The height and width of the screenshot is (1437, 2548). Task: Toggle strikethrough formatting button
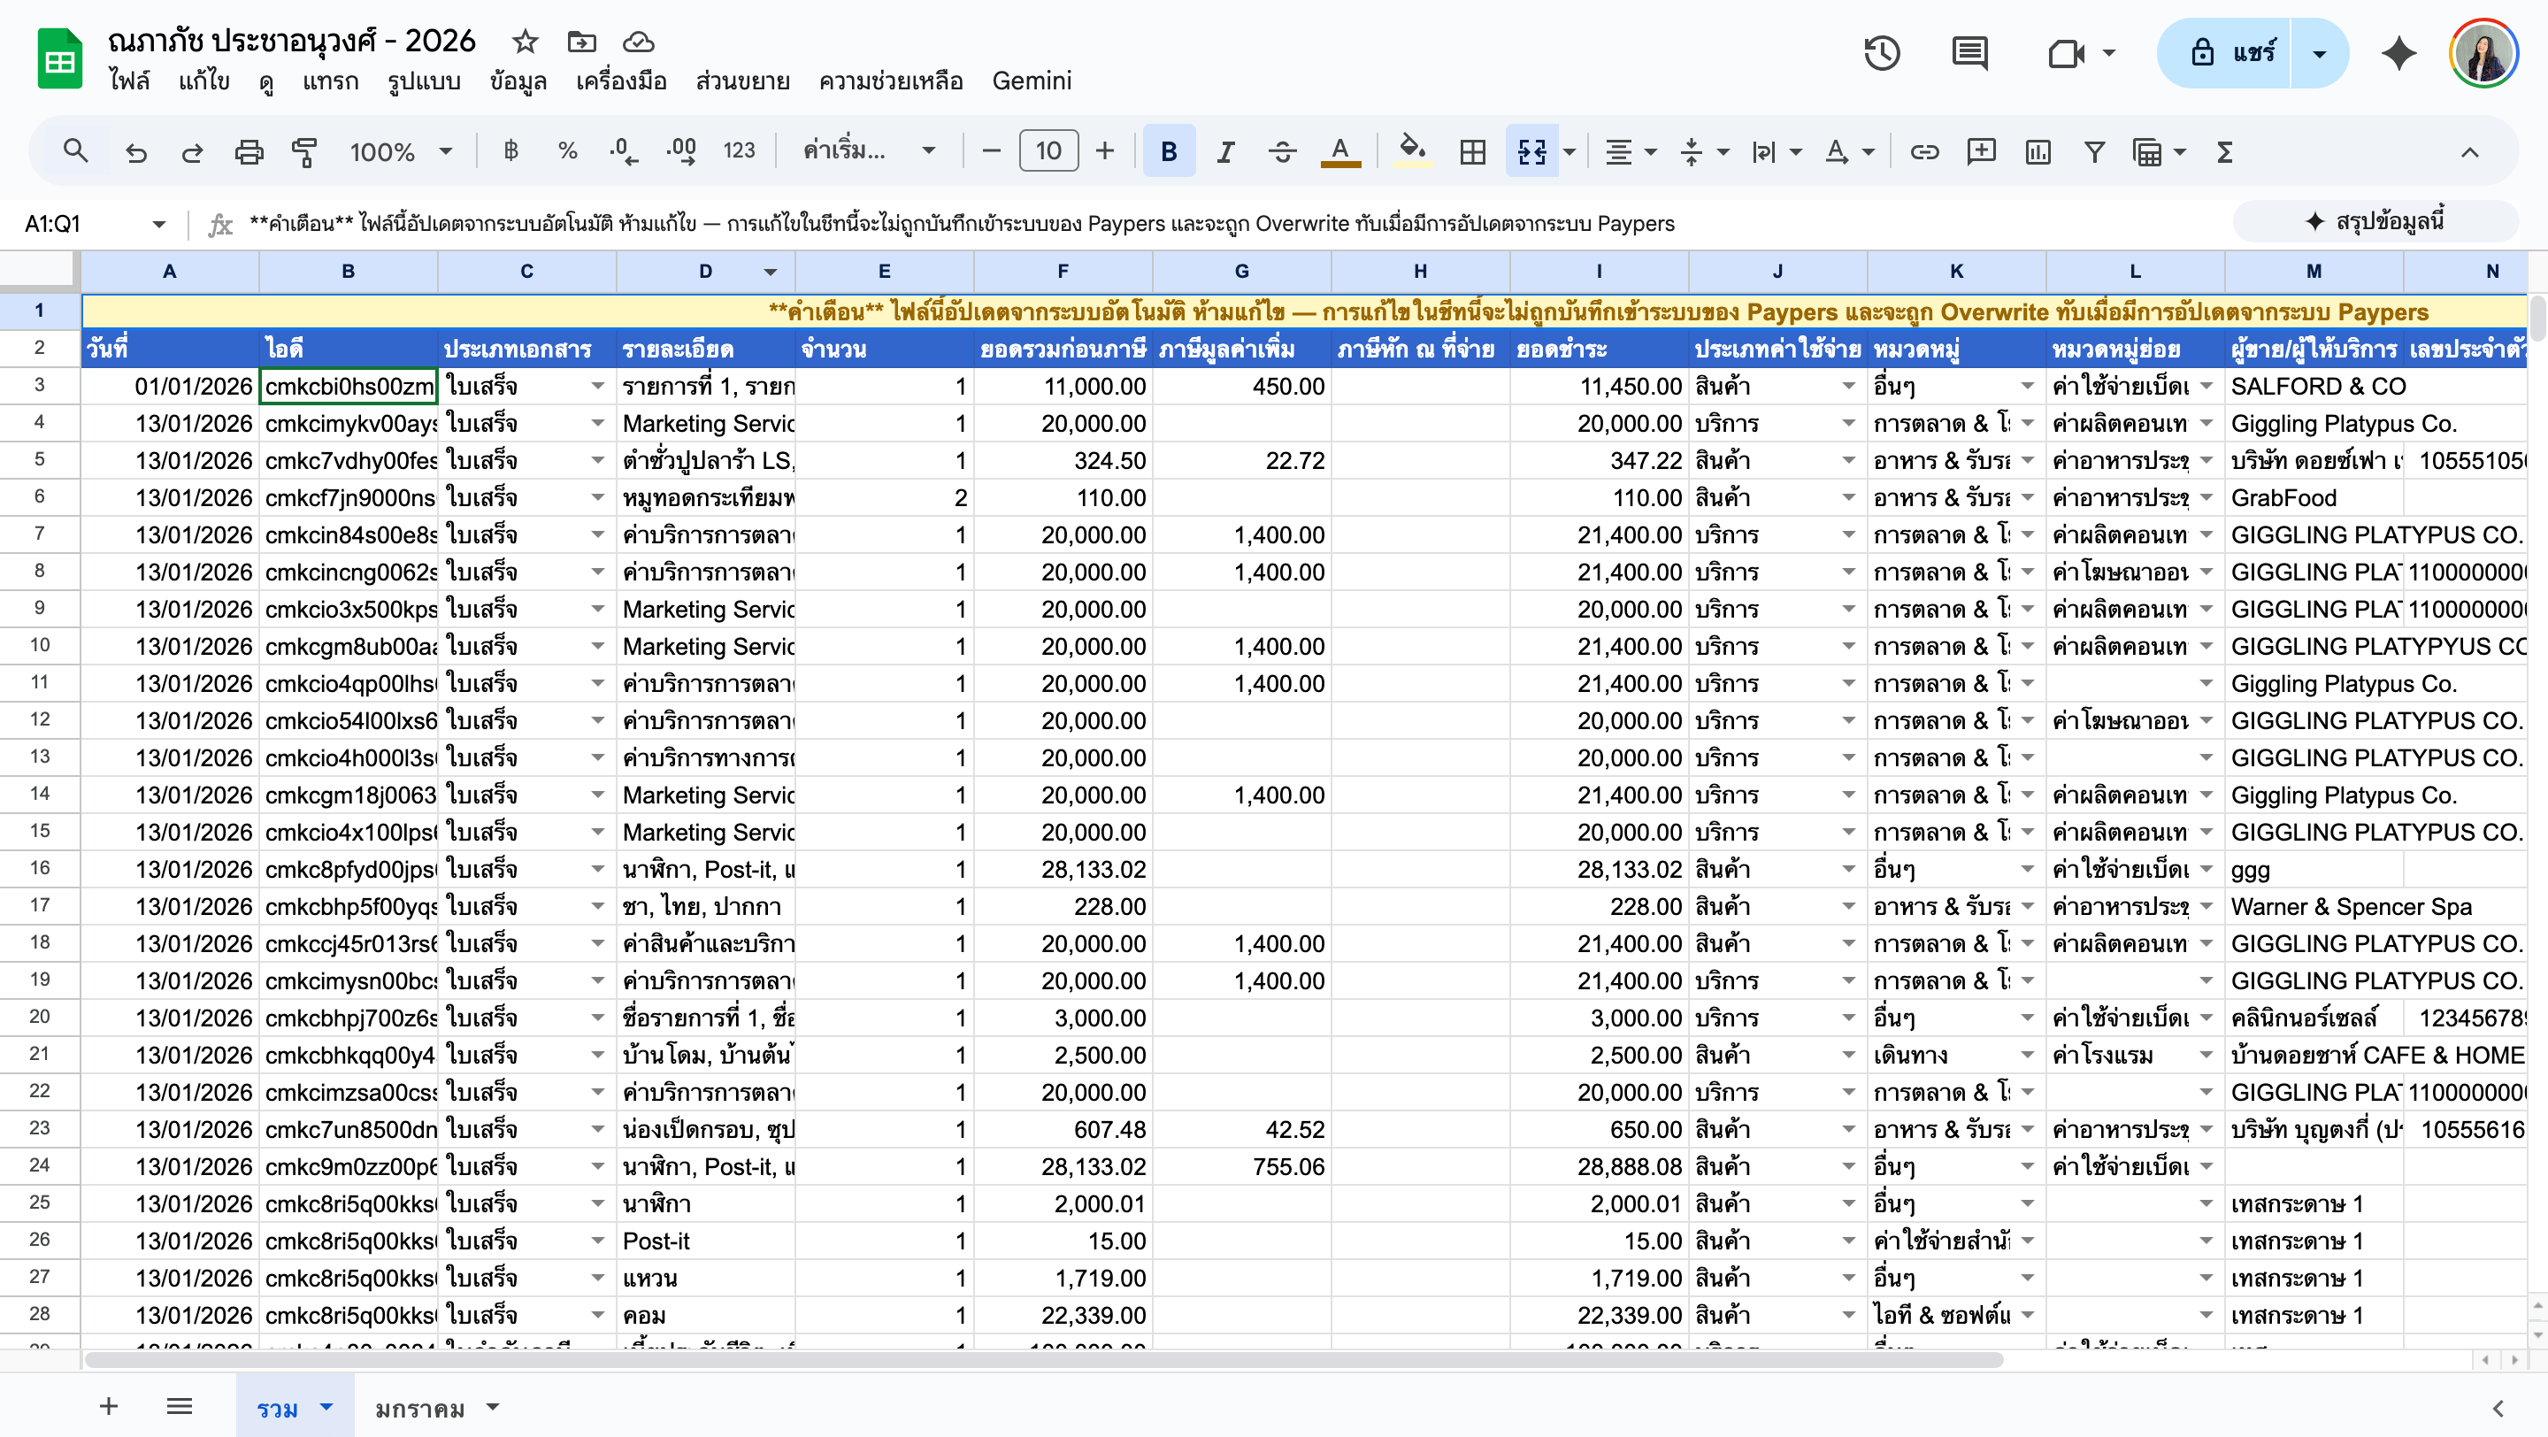point(1282,151)
